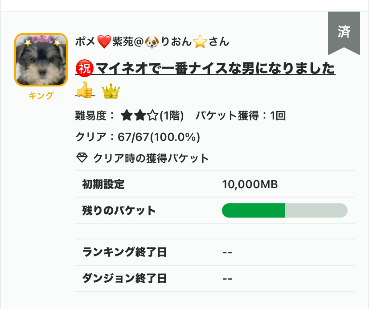Click the ダンジョン終了日 row label
Viewport: 369px width, 309px height.
click(124, 279)
